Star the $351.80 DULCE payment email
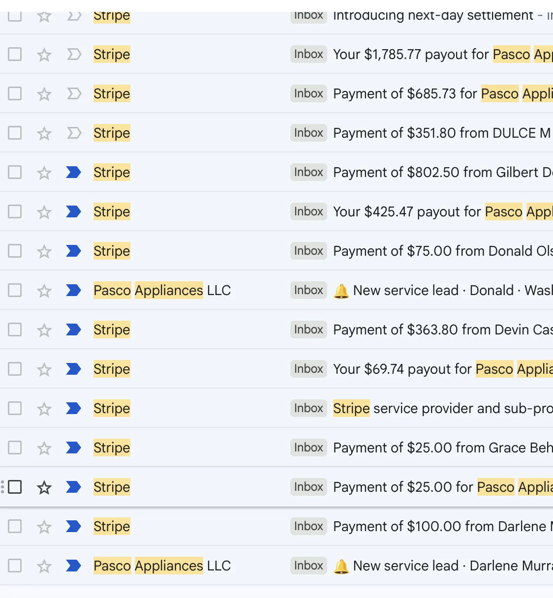This screenshot has height=598, width=553. pos(44,133)
